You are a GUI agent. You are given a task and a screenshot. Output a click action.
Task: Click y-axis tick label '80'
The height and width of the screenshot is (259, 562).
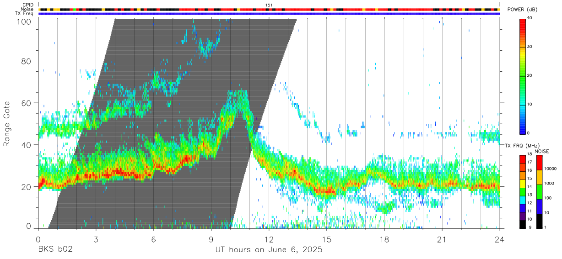click(x=27, y=61)
